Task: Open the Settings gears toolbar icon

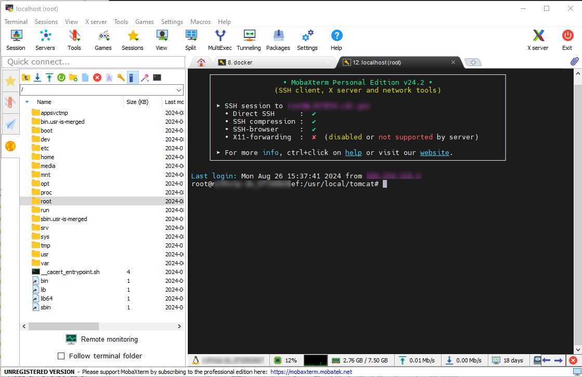Action: (307, 41)
